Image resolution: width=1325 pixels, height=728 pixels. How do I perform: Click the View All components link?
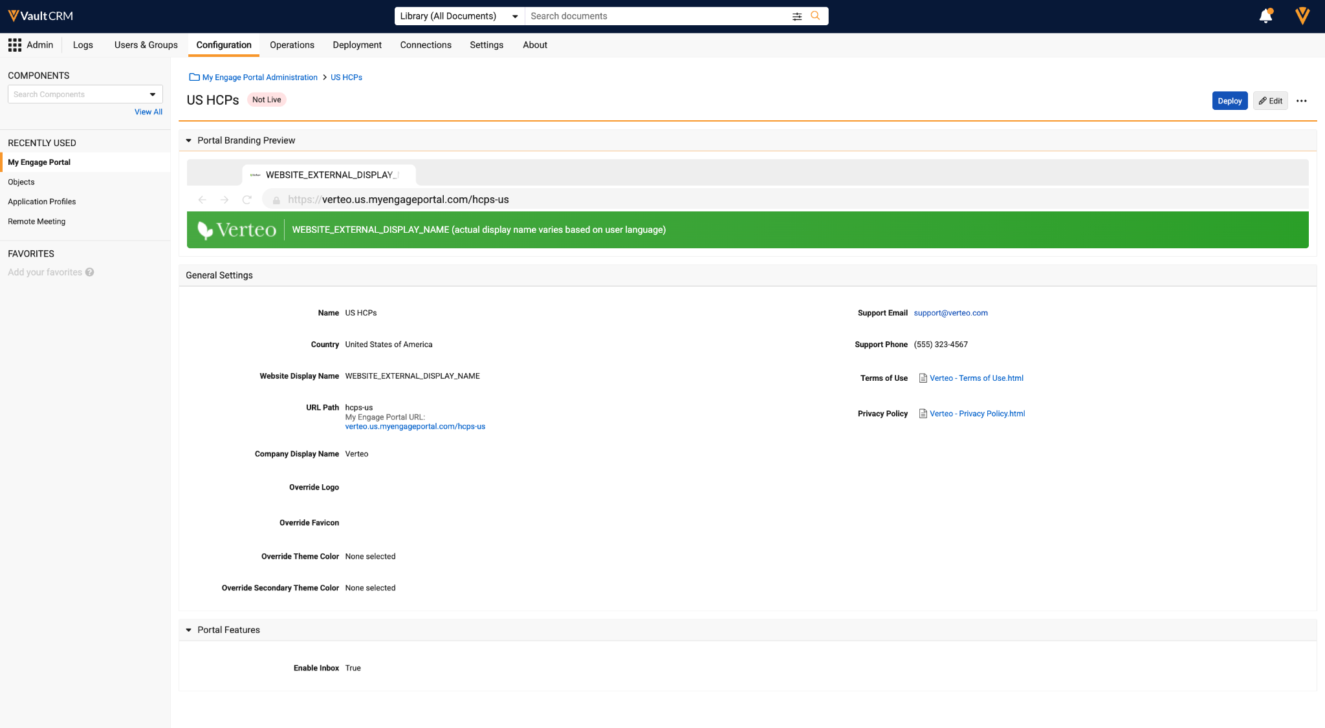(148, 112)
